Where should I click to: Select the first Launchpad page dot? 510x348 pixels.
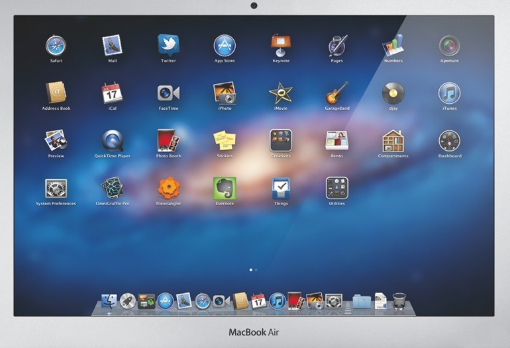point(251,270)
